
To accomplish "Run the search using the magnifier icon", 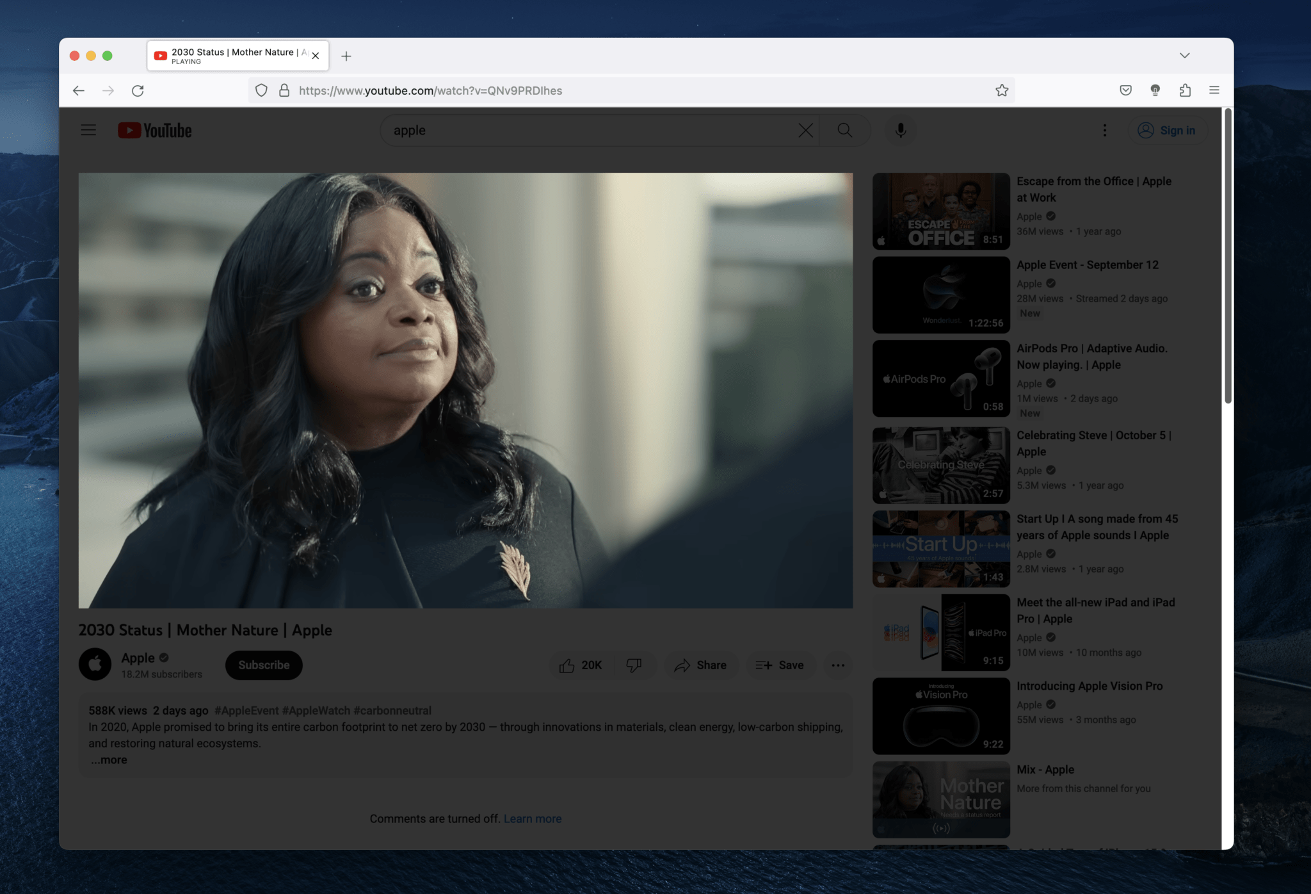I will coord(844,130).
